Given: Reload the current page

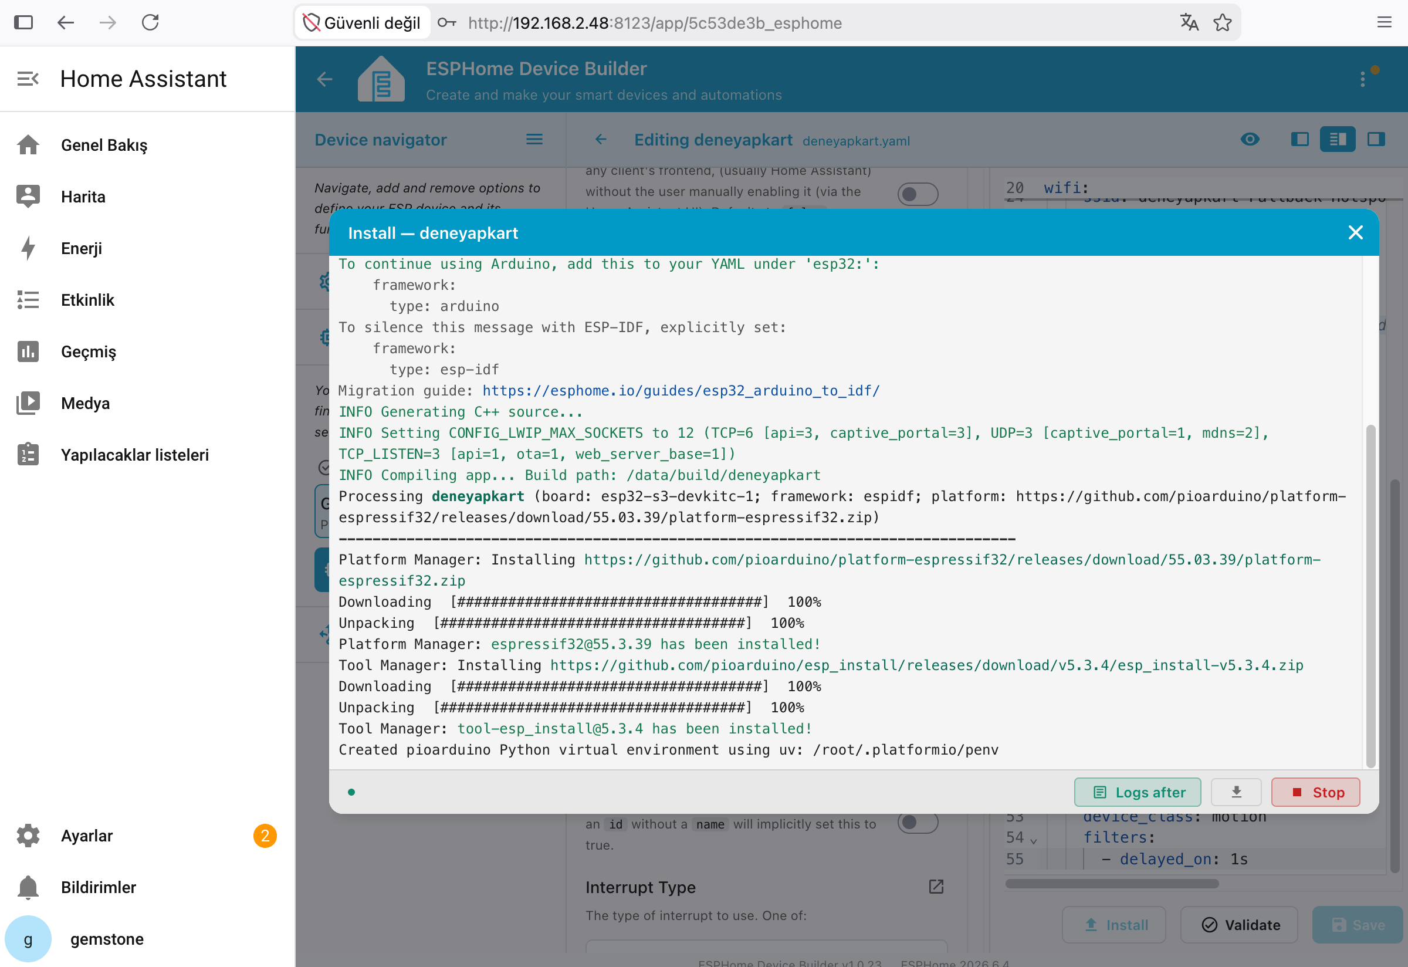Looking at the screenshot, I should 150,23.
